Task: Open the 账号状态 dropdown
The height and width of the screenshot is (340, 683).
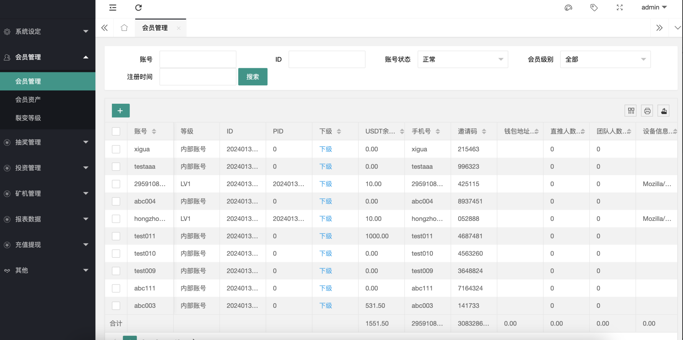Action: pyautogui.click(x=463, y=59)
